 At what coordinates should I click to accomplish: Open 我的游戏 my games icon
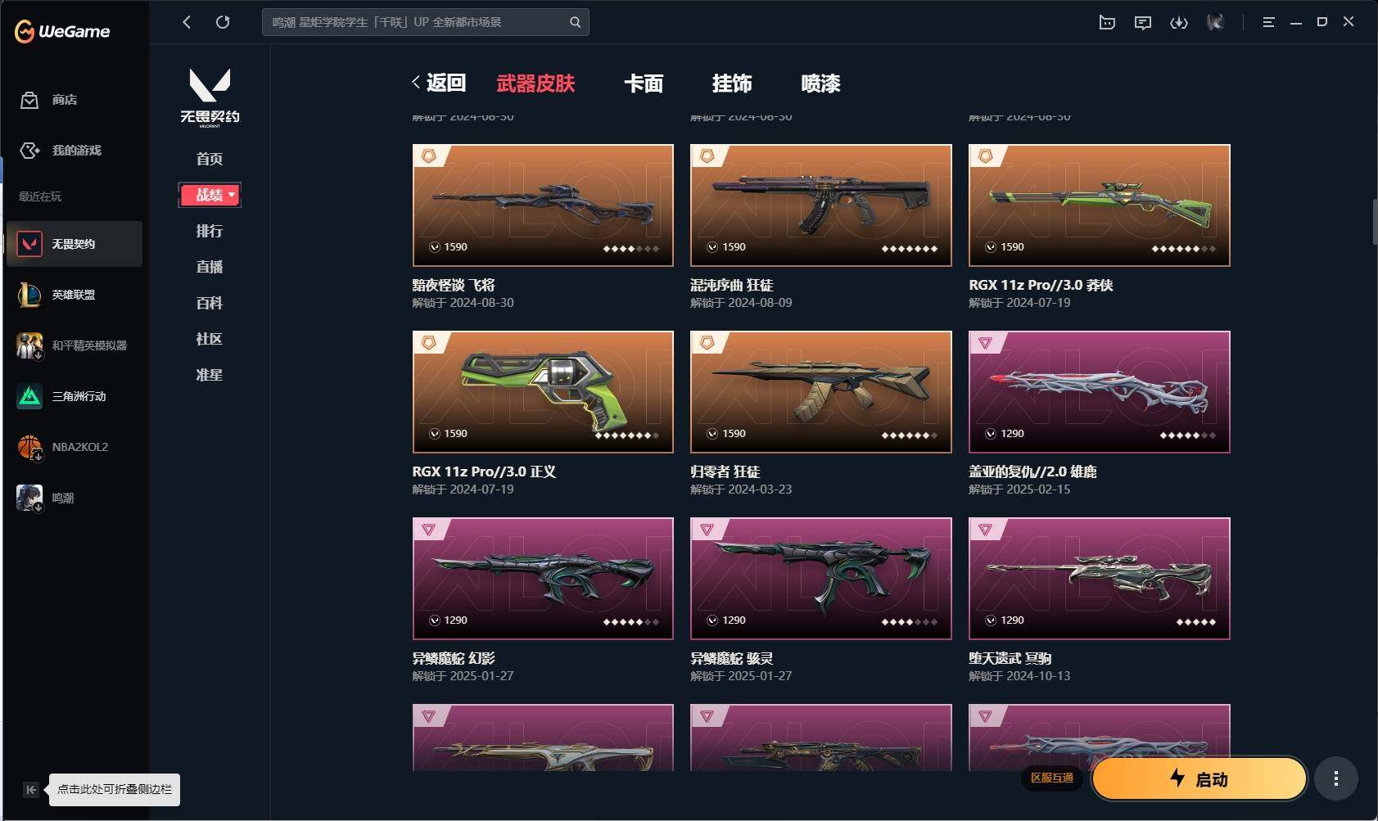coord(29,151)
